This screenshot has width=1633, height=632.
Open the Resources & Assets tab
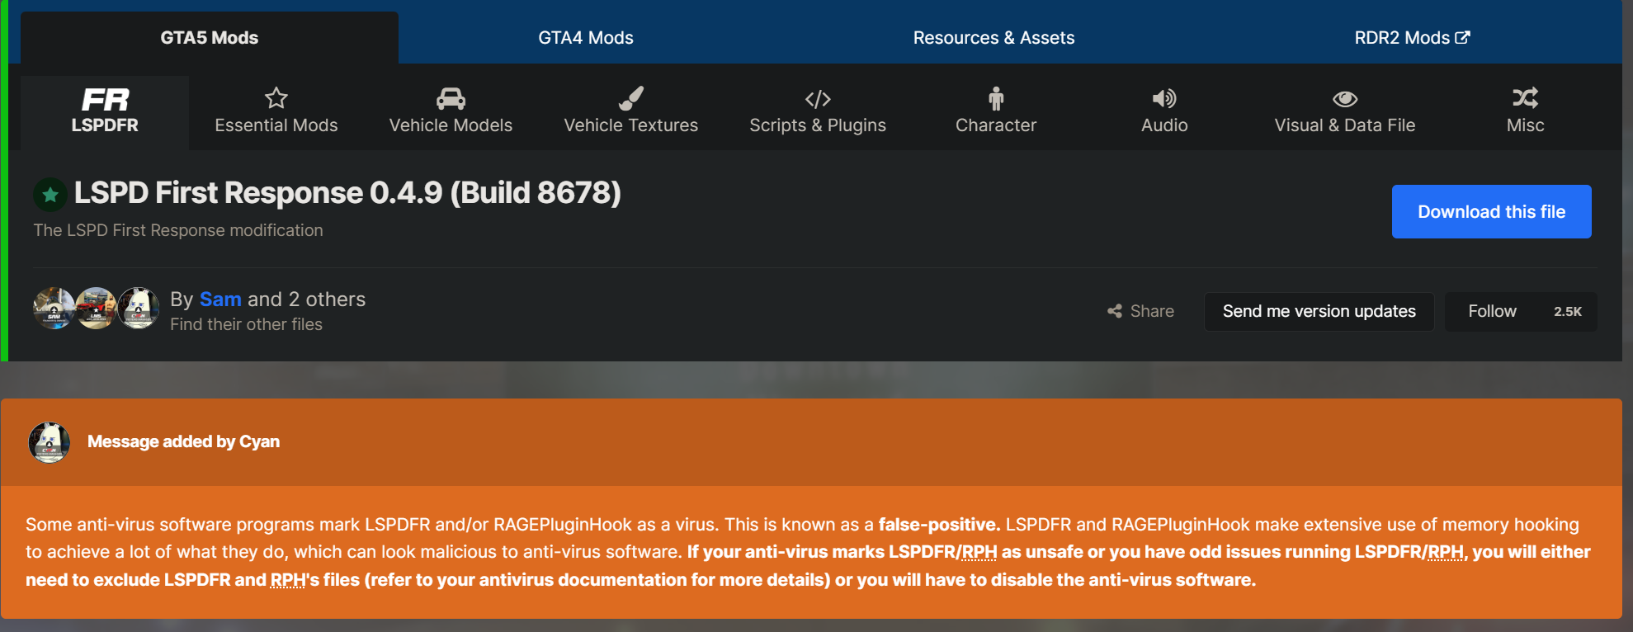[993, 38]
